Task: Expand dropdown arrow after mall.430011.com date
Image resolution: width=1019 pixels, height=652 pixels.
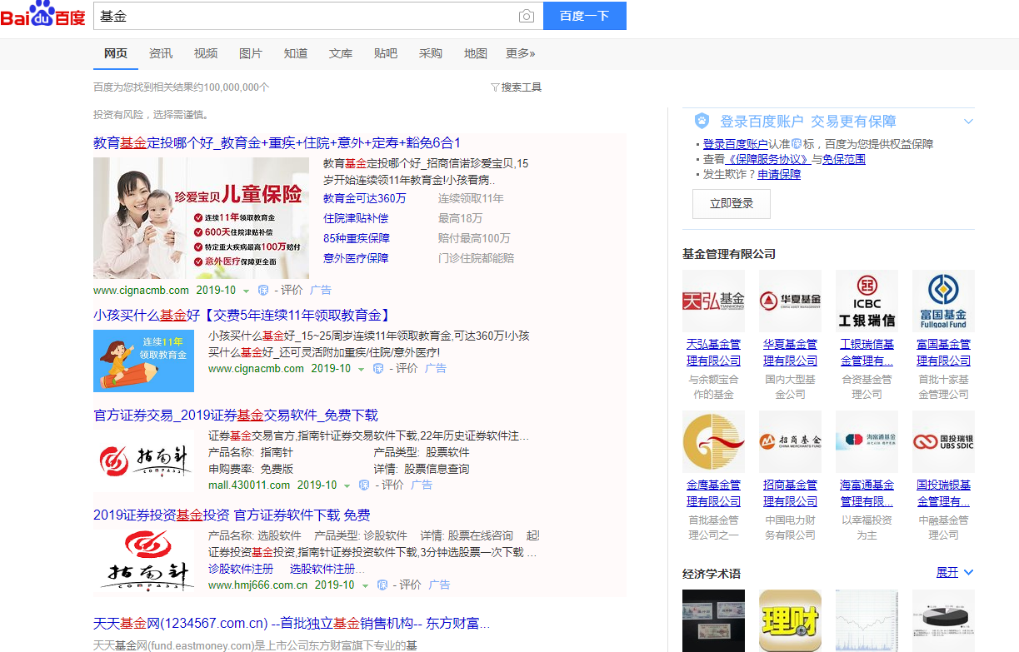Action: pyautogui.click(x=347, y=486)
